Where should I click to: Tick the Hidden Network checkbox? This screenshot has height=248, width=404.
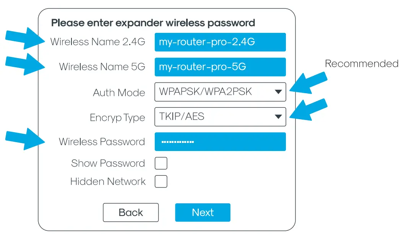[161, 182]
